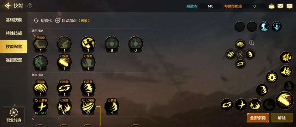Switch to the 基础技能 tab

click(x=14, y=20)
